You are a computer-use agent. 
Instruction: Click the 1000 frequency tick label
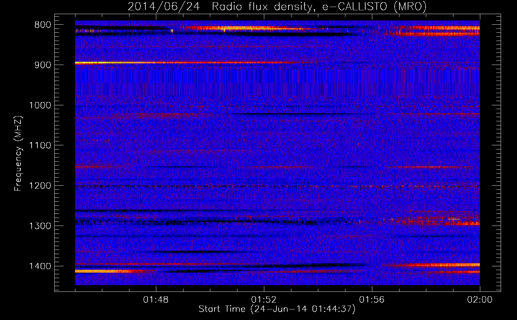[x=40, y=105]
